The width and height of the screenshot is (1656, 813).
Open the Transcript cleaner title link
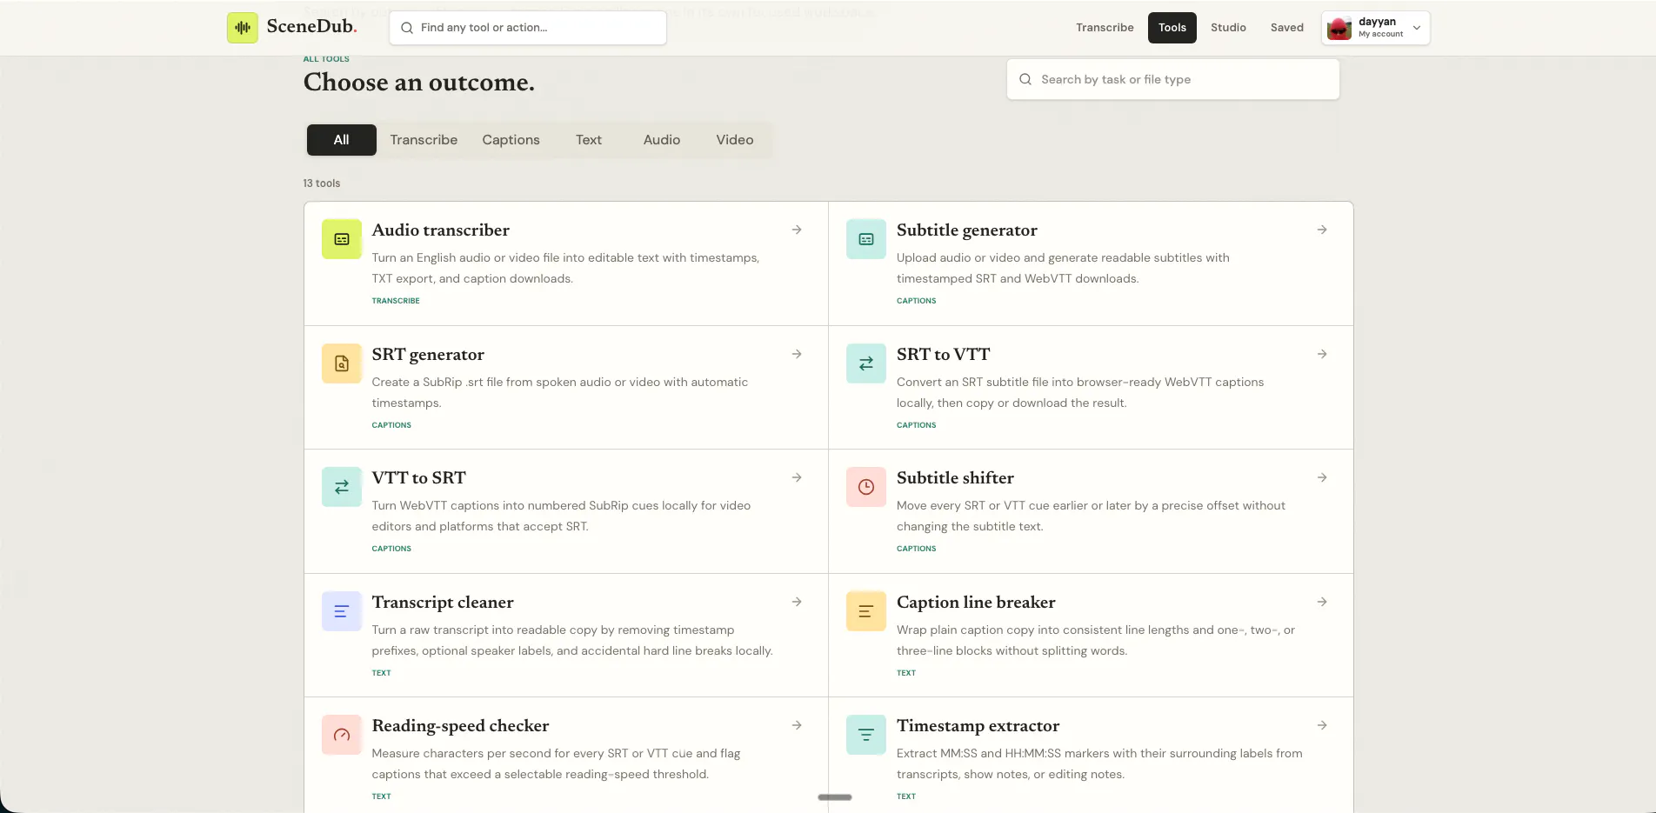443,603
